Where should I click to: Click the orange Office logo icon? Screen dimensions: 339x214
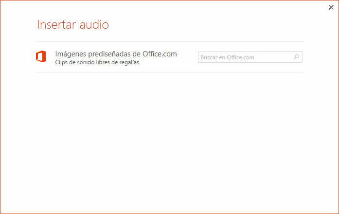(41, 57)
